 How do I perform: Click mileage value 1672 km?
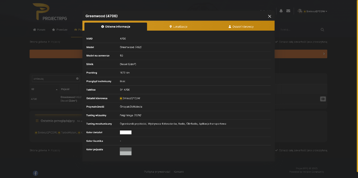pyautogui.click(x=125, y=73)
